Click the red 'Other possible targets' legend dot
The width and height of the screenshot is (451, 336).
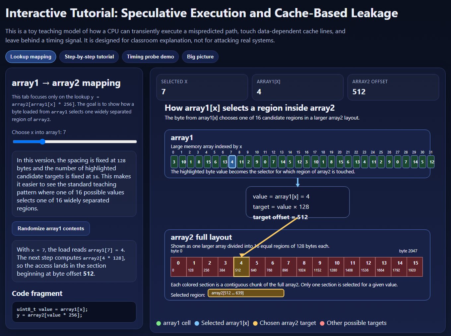322,323
